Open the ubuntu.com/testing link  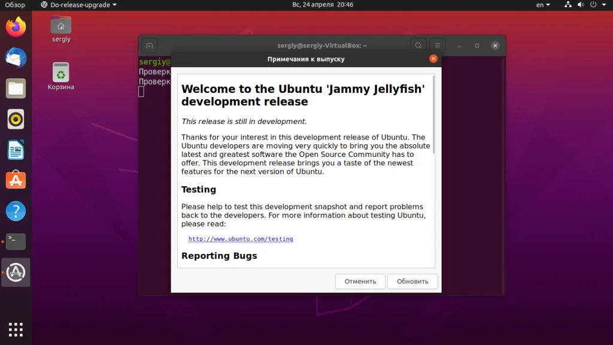tap(241, 238)
